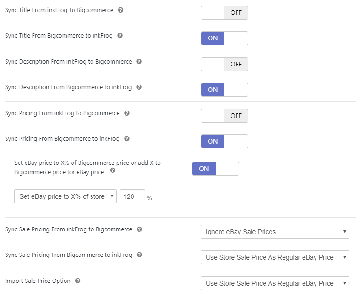Click the percentage field showing 120
Screen dimensions: 356x294
pos(132,196)
